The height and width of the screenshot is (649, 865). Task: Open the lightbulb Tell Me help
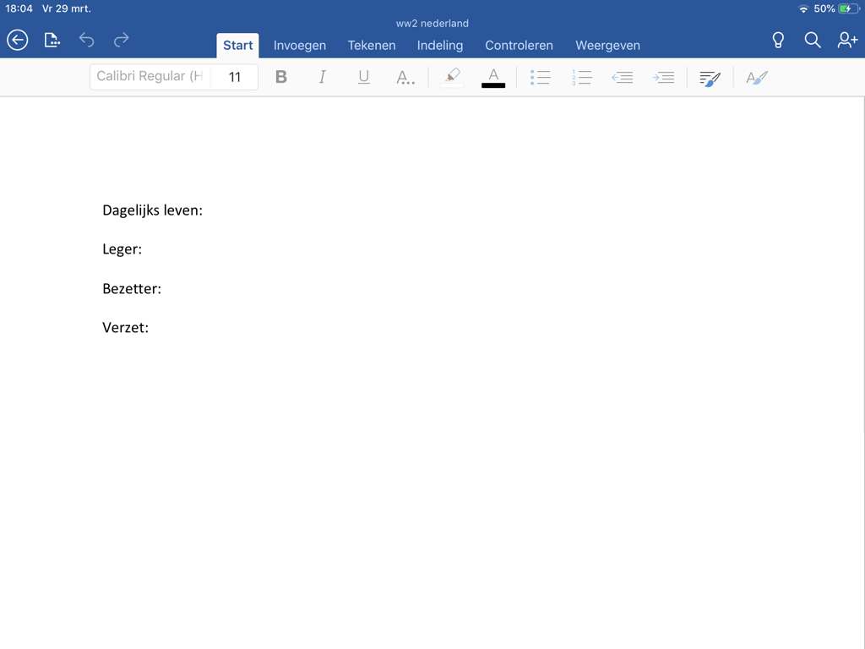coord(778,40)
